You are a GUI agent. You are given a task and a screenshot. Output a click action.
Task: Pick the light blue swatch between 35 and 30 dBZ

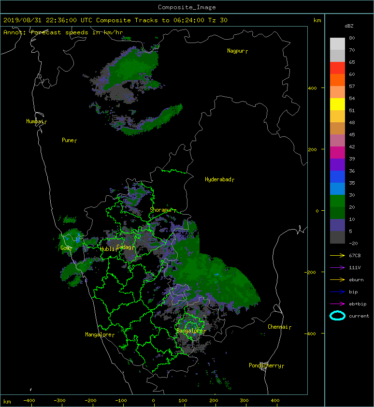pos(337,189)
